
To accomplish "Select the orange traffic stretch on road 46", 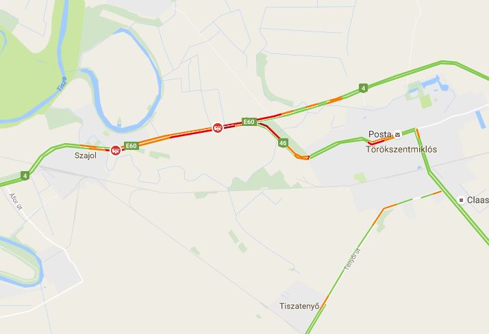I will (x=297, y=153).
